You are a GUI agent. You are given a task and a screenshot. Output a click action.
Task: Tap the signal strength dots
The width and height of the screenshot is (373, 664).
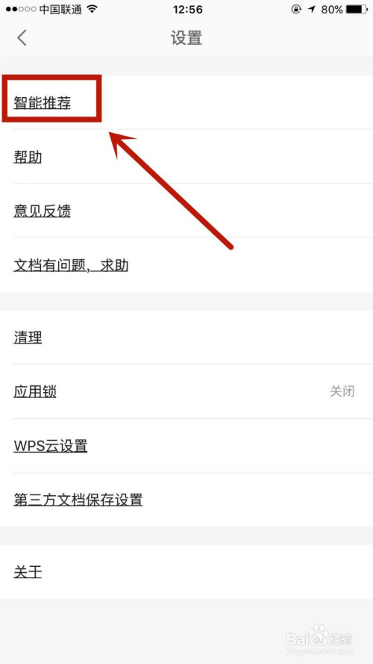click(x=21, y=9)
